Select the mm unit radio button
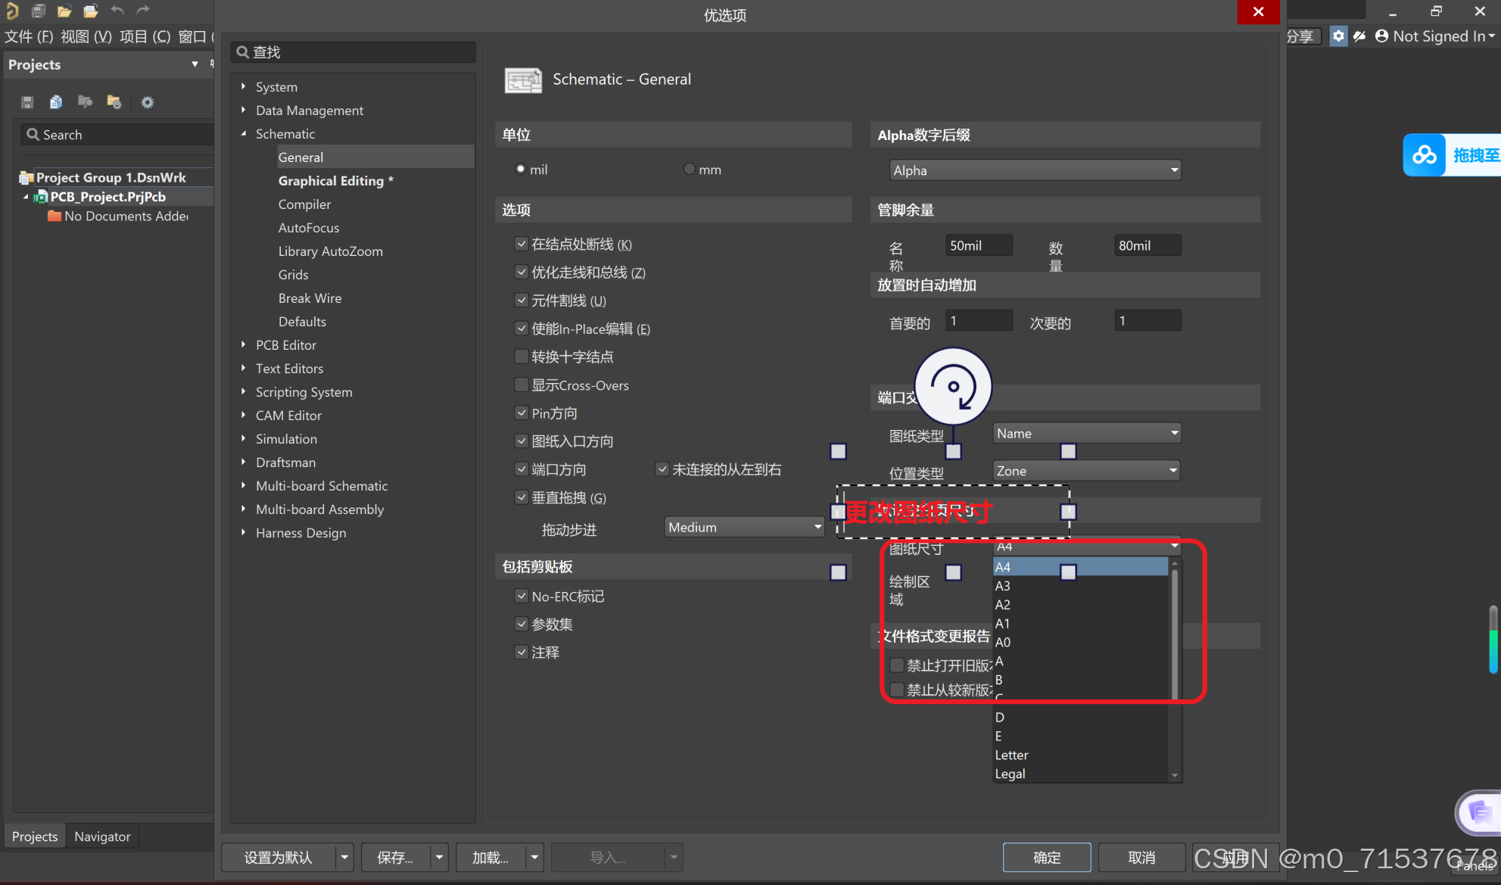The height and width of the screenshot is (885, 1501). [x=689, y=170]
